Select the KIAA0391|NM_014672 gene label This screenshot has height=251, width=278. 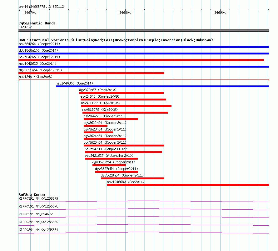coord(36,214)
